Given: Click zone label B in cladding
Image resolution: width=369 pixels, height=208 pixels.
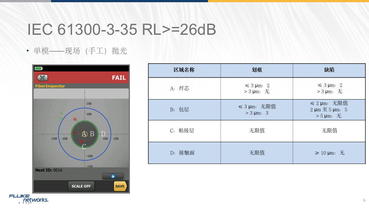Looking at the screenshot, I should coord(92,134).
